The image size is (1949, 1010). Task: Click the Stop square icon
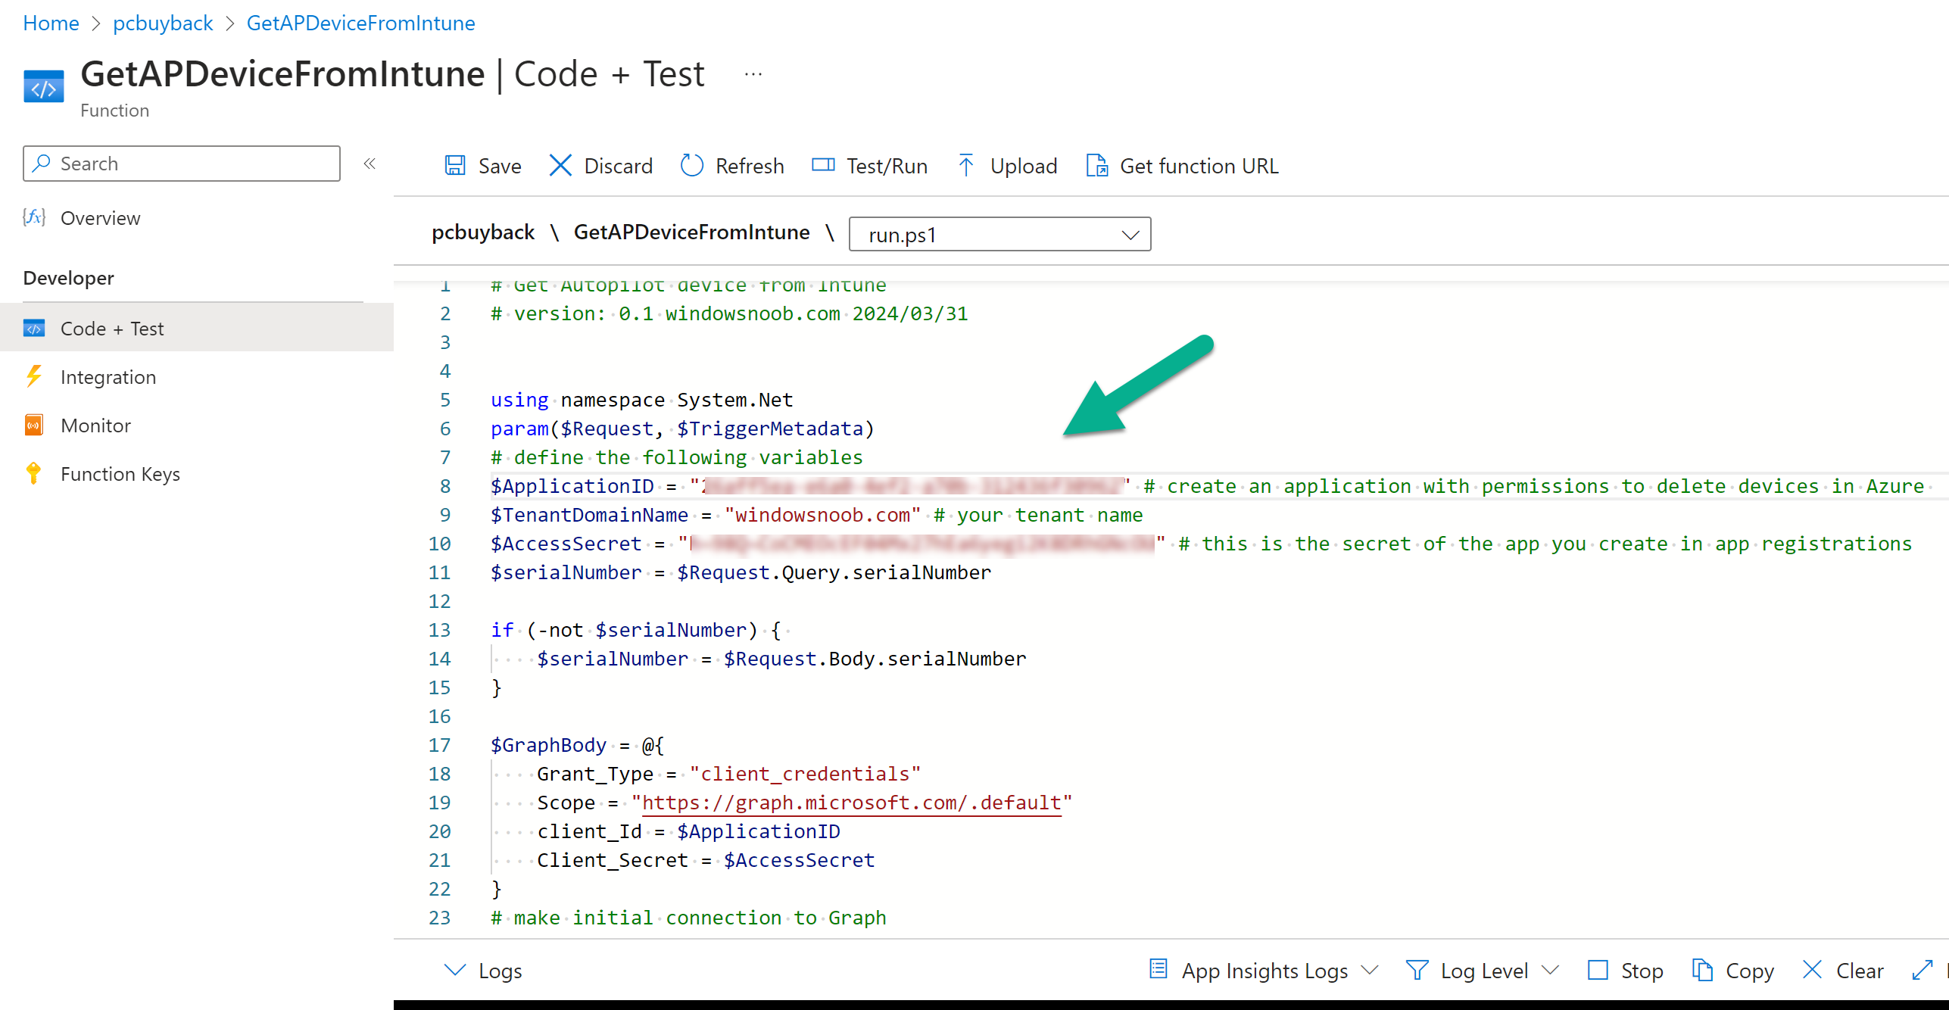click(x=1598, y=970)
